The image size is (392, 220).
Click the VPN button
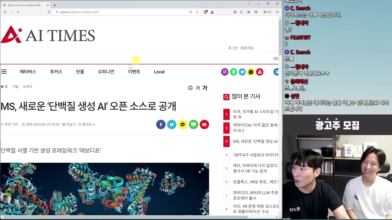[267, 12]
